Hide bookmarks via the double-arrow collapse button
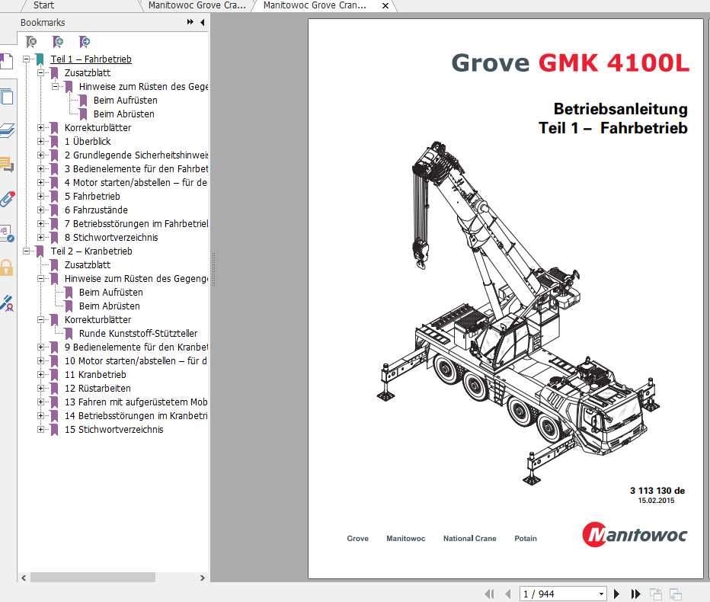This screenshot has width=710, height=602. tap(188, 22)
